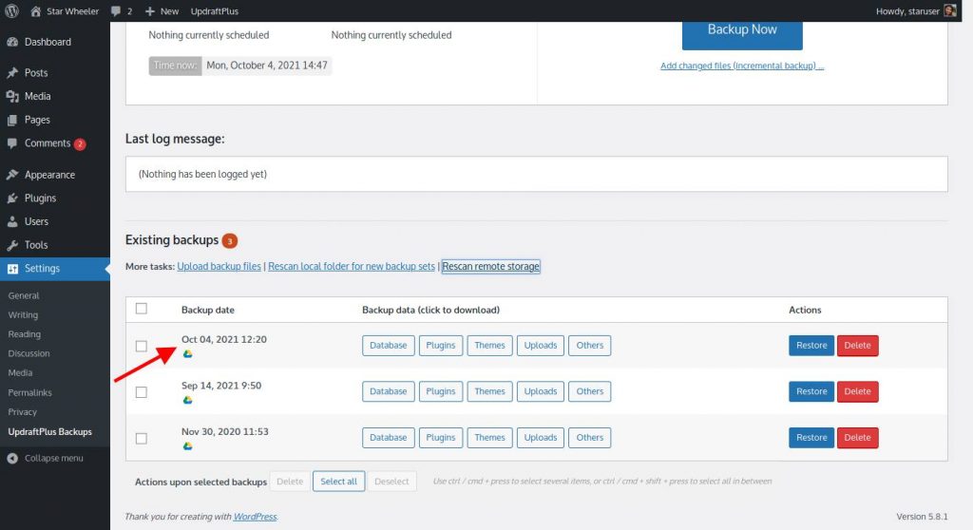
Task: Click the Rescan remote storage link
Action: point(491,266)
